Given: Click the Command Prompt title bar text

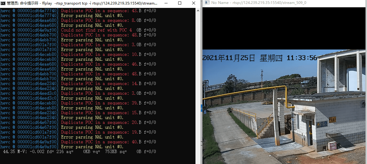Looking at the screenshot, I should [x=82, y=3].
